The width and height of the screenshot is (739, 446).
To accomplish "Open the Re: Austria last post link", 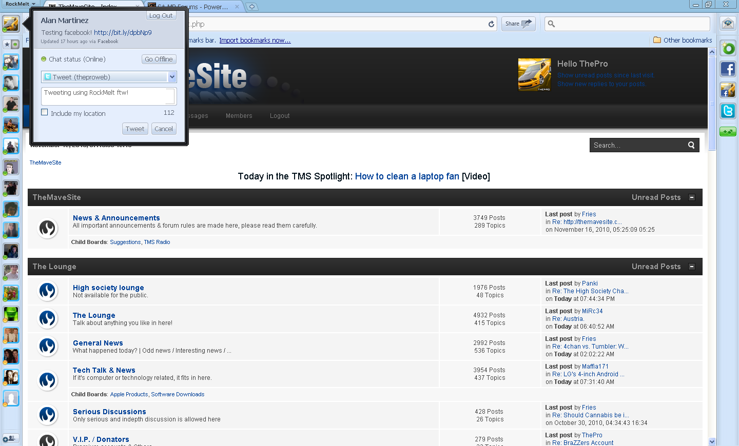I will [x=568, y=319].
